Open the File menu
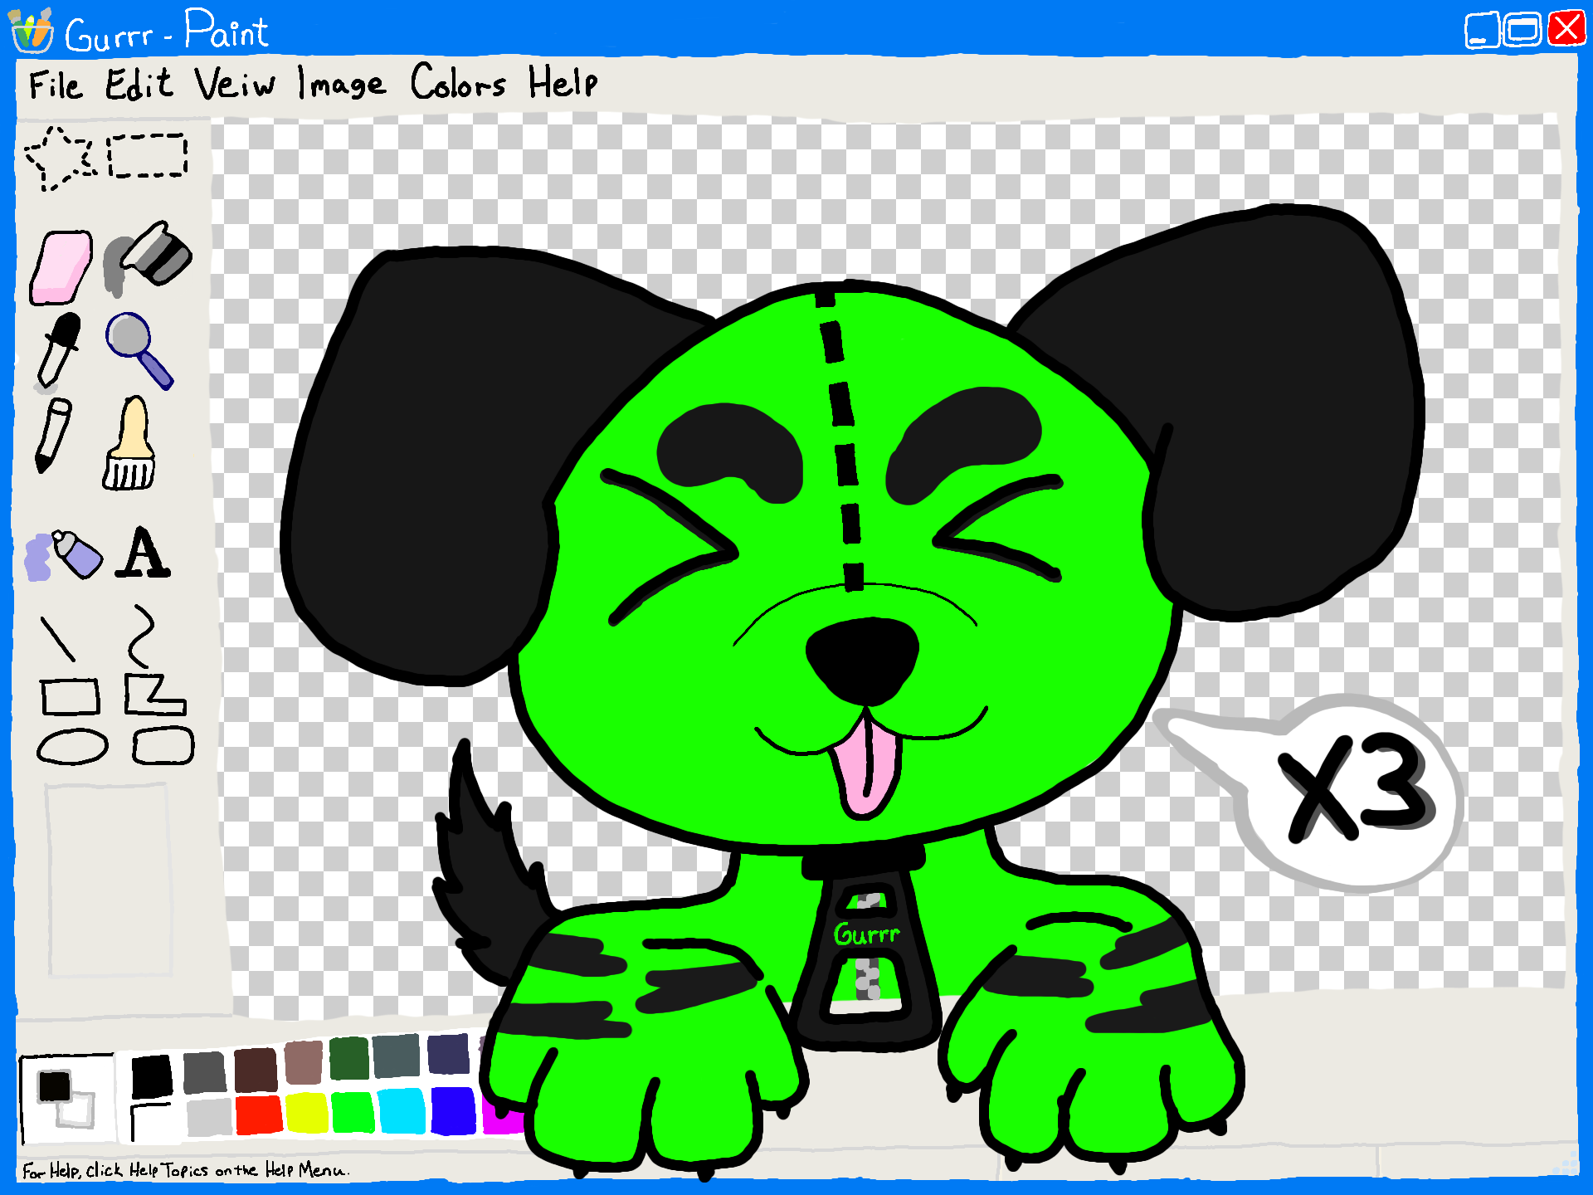The width and height of the screenshot is (1593, 1195). 55,85
